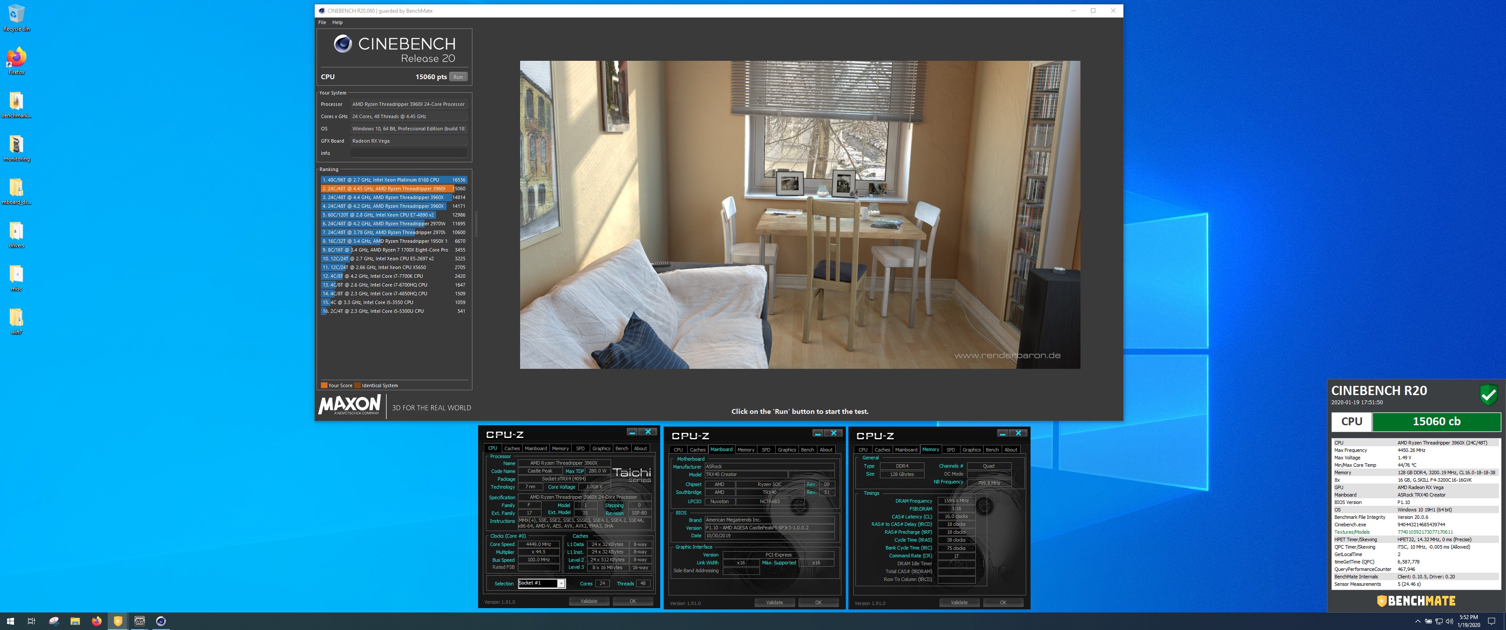Screen dimensions: 1506x630
Task: Select ranking row Intel Core i5-5300U
Action: (394, 311)
